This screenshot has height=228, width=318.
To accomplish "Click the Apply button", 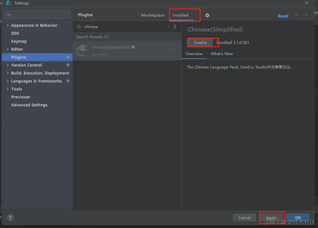I will click(x=271, y=217).
